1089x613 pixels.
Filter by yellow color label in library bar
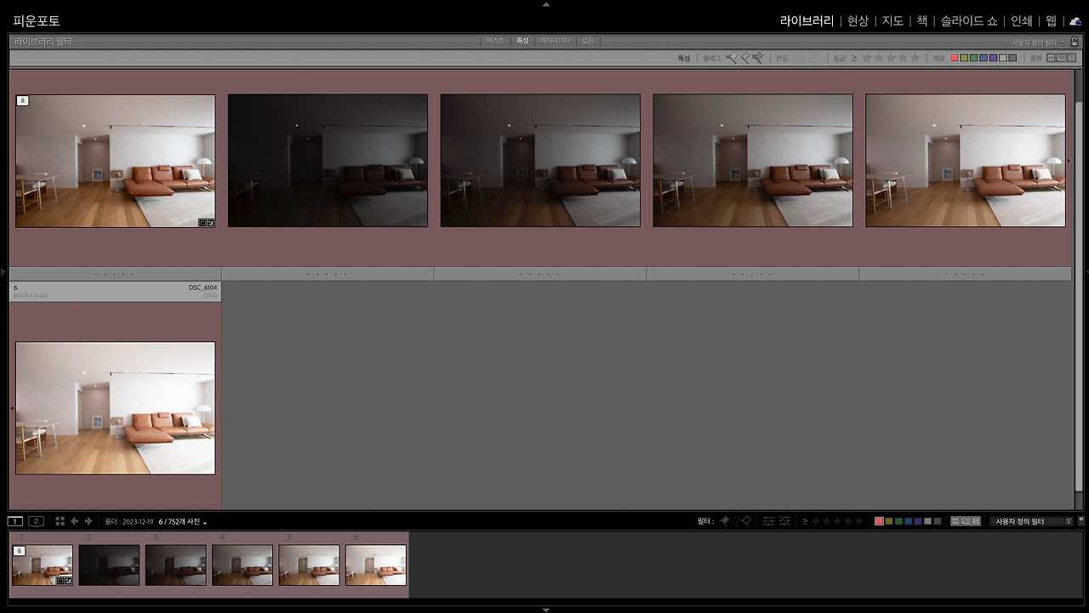[964, 58]
